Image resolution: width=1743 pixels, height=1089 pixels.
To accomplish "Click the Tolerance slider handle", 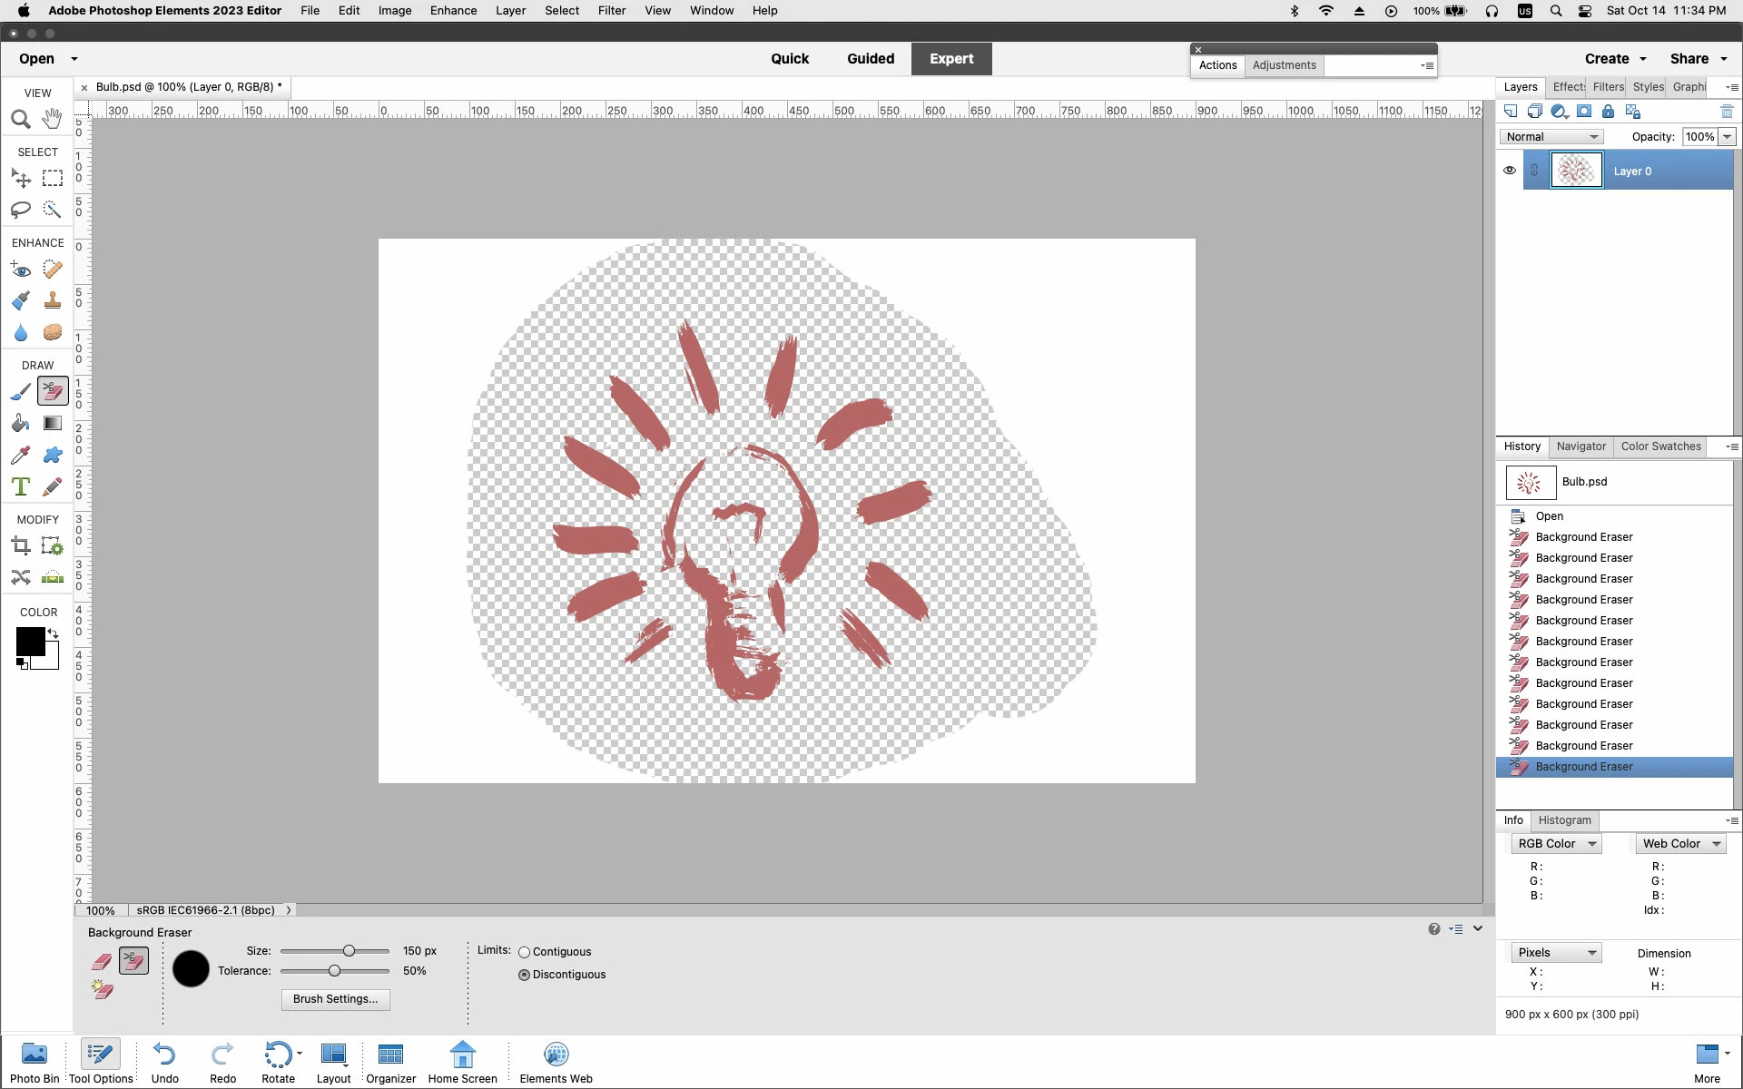I will pos(334,971).
